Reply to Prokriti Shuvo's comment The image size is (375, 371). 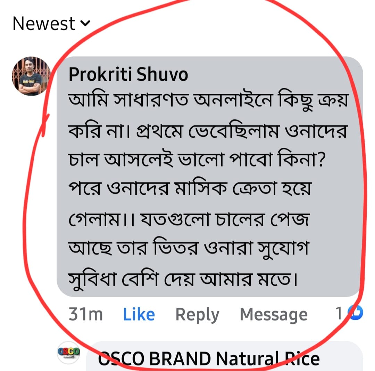[197, 315]
